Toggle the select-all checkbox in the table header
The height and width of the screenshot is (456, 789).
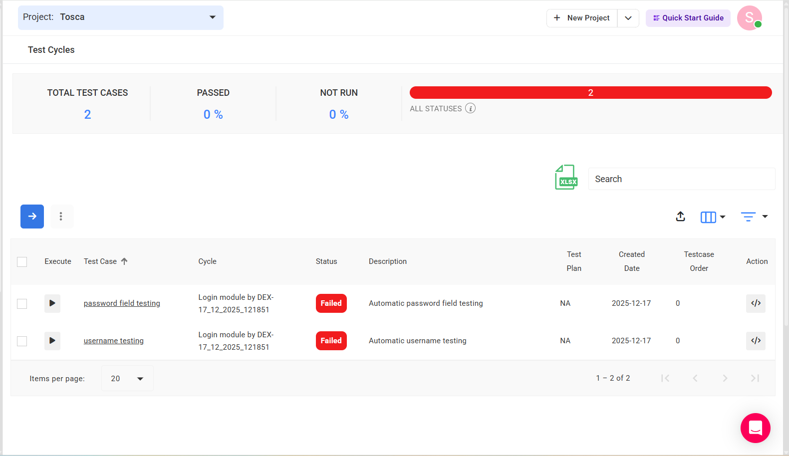click(22, 262)
